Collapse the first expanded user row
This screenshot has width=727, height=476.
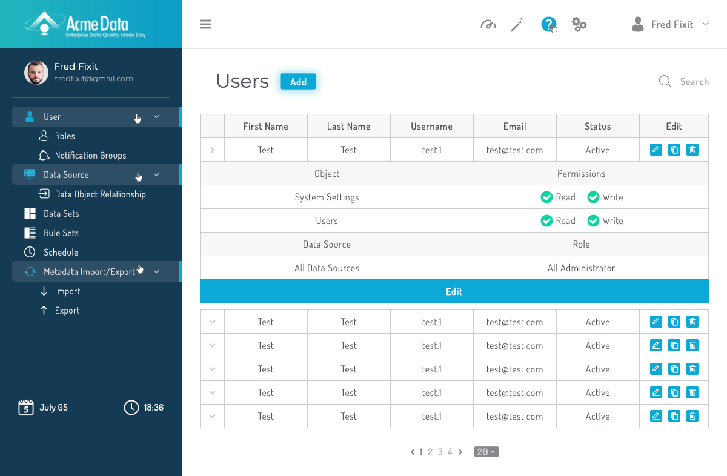(x=212, y=150)
